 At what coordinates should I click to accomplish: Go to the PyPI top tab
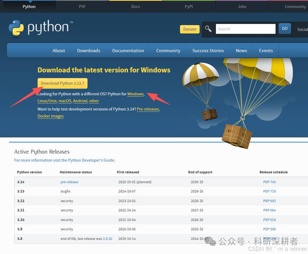tap(189, 7)
